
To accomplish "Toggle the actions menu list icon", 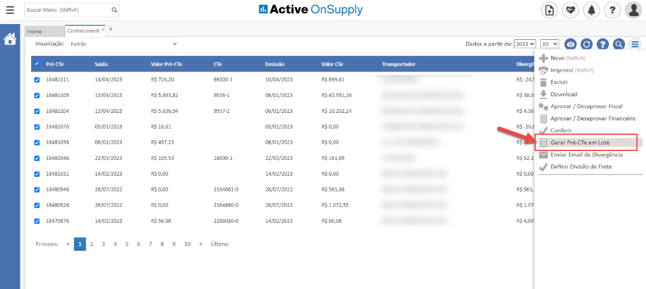I will point(635,44).
